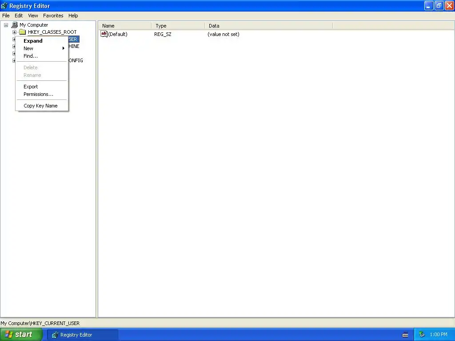Open the View menu

tap(33, 16)
